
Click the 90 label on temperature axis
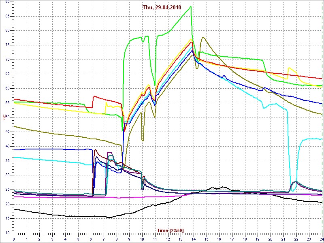(x=7, y=2)
